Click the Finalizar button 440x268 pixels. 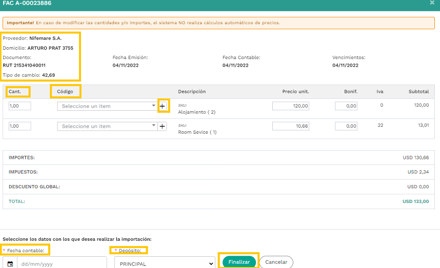coord(239,262)
